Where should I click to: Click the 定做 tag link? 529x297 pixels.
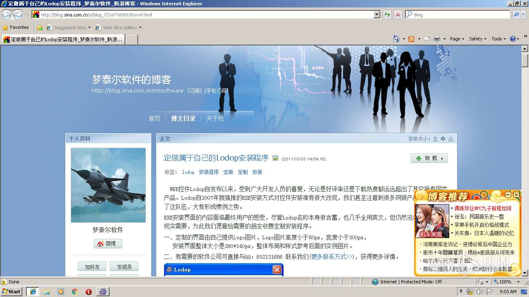point(228,172)
